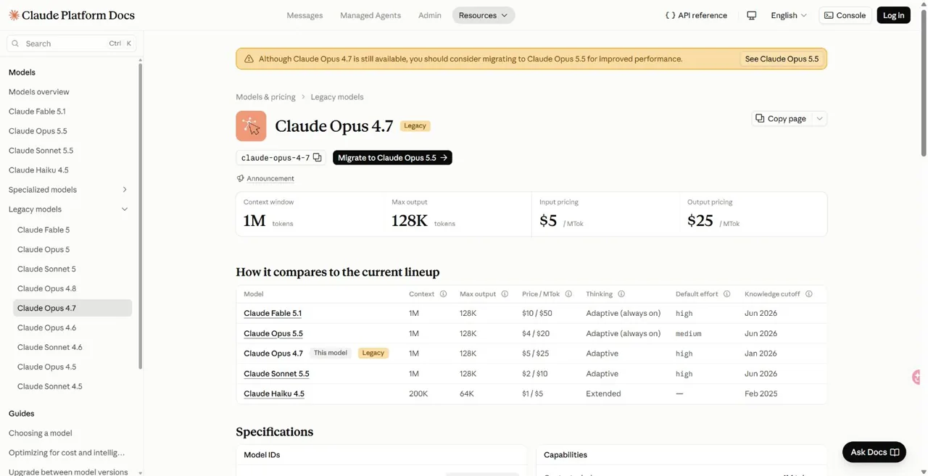Click the Log in button
This screenshot has height=476, width=928.
[x=893, y=15]
